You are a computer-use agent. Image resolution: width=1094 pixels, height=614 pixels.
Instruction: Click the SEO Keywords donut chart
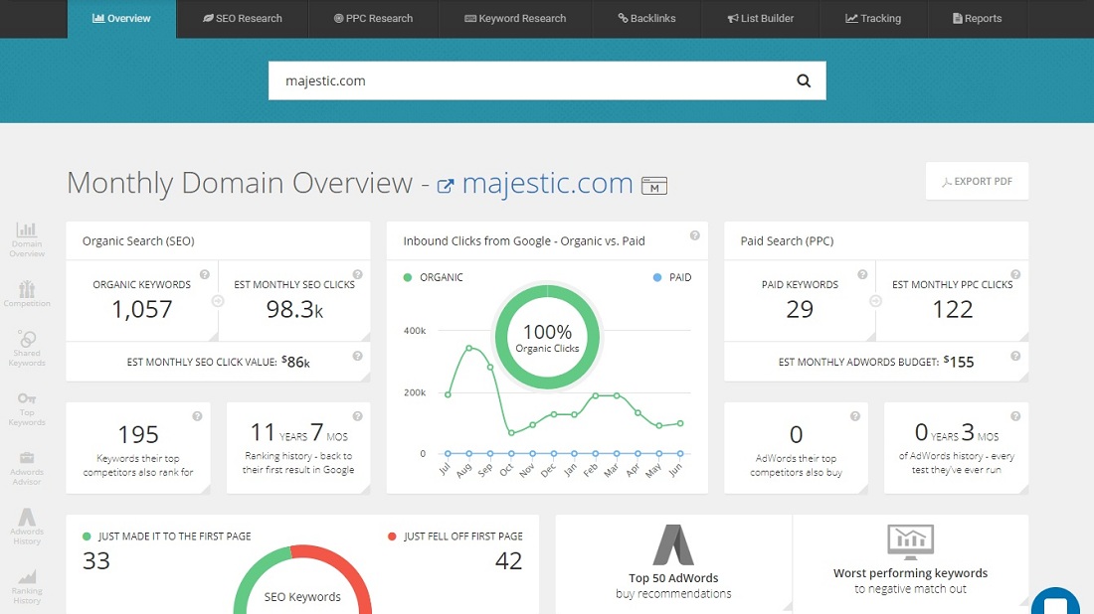[x=302, y=580]
